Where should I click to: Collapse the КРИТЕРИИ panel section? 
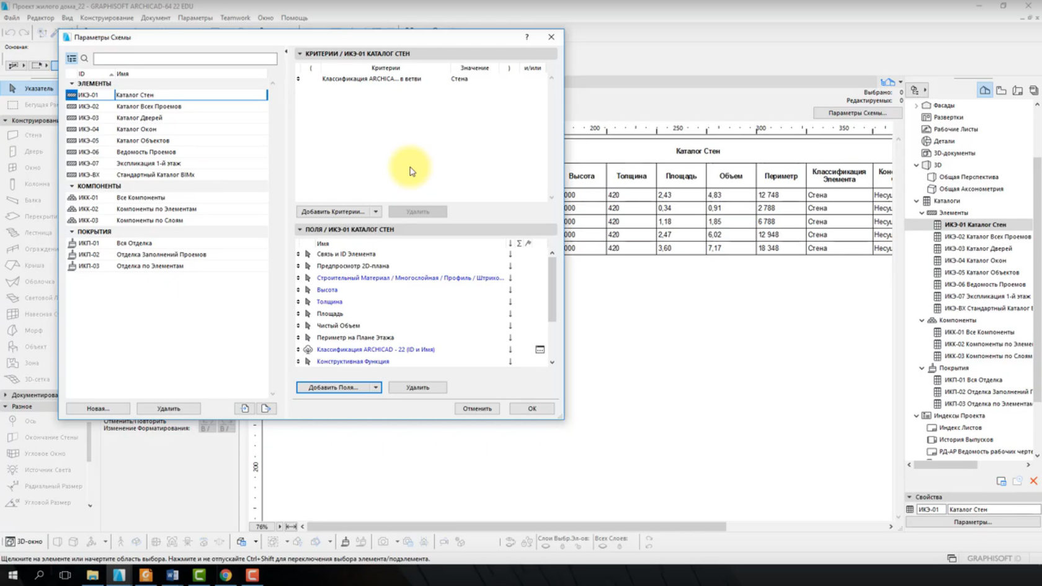point(300,54)
